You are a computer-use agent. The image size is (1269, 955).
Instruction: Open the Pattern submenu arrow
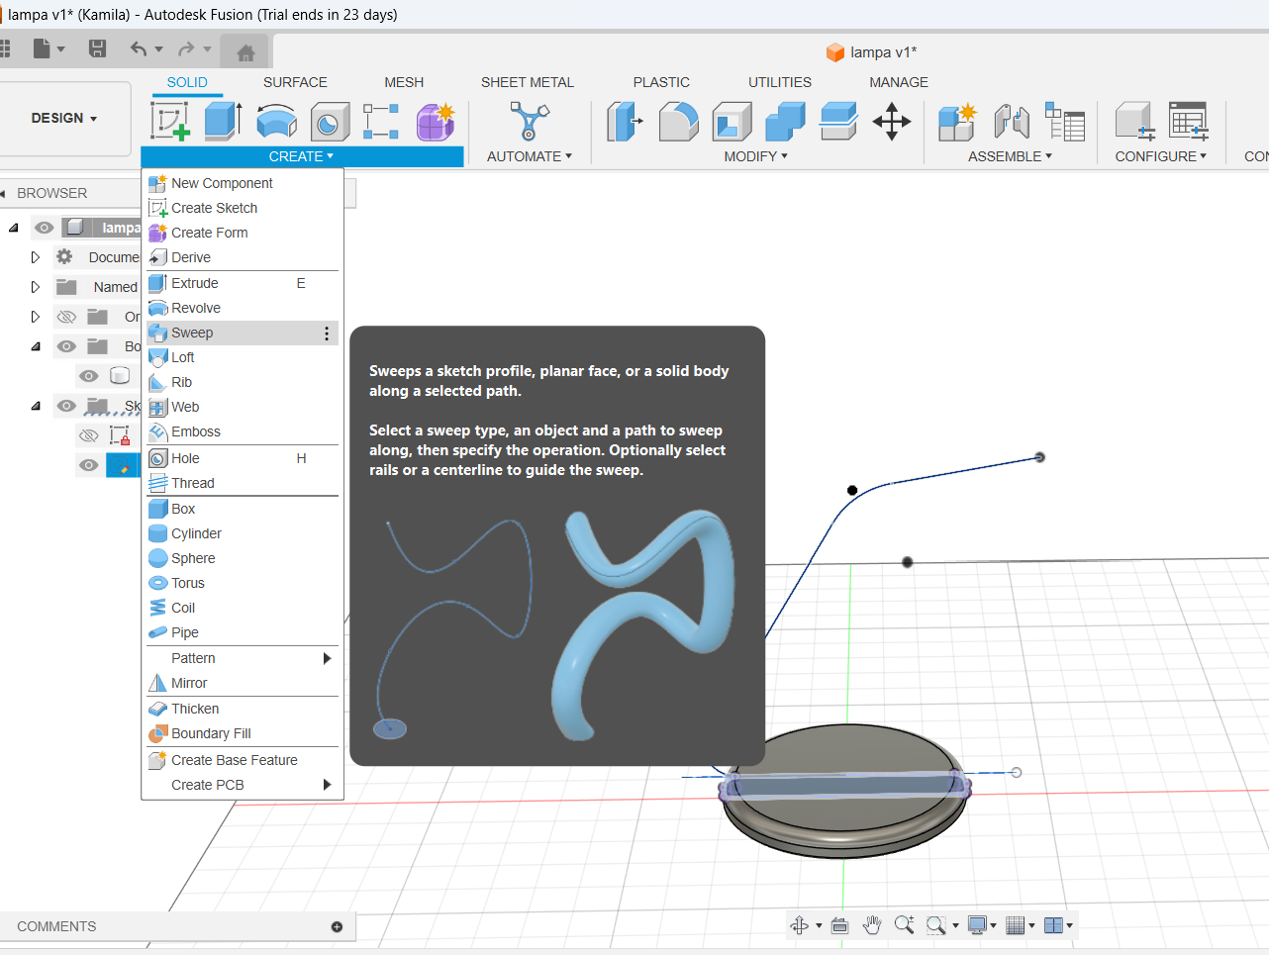click(x=328, y=658)
